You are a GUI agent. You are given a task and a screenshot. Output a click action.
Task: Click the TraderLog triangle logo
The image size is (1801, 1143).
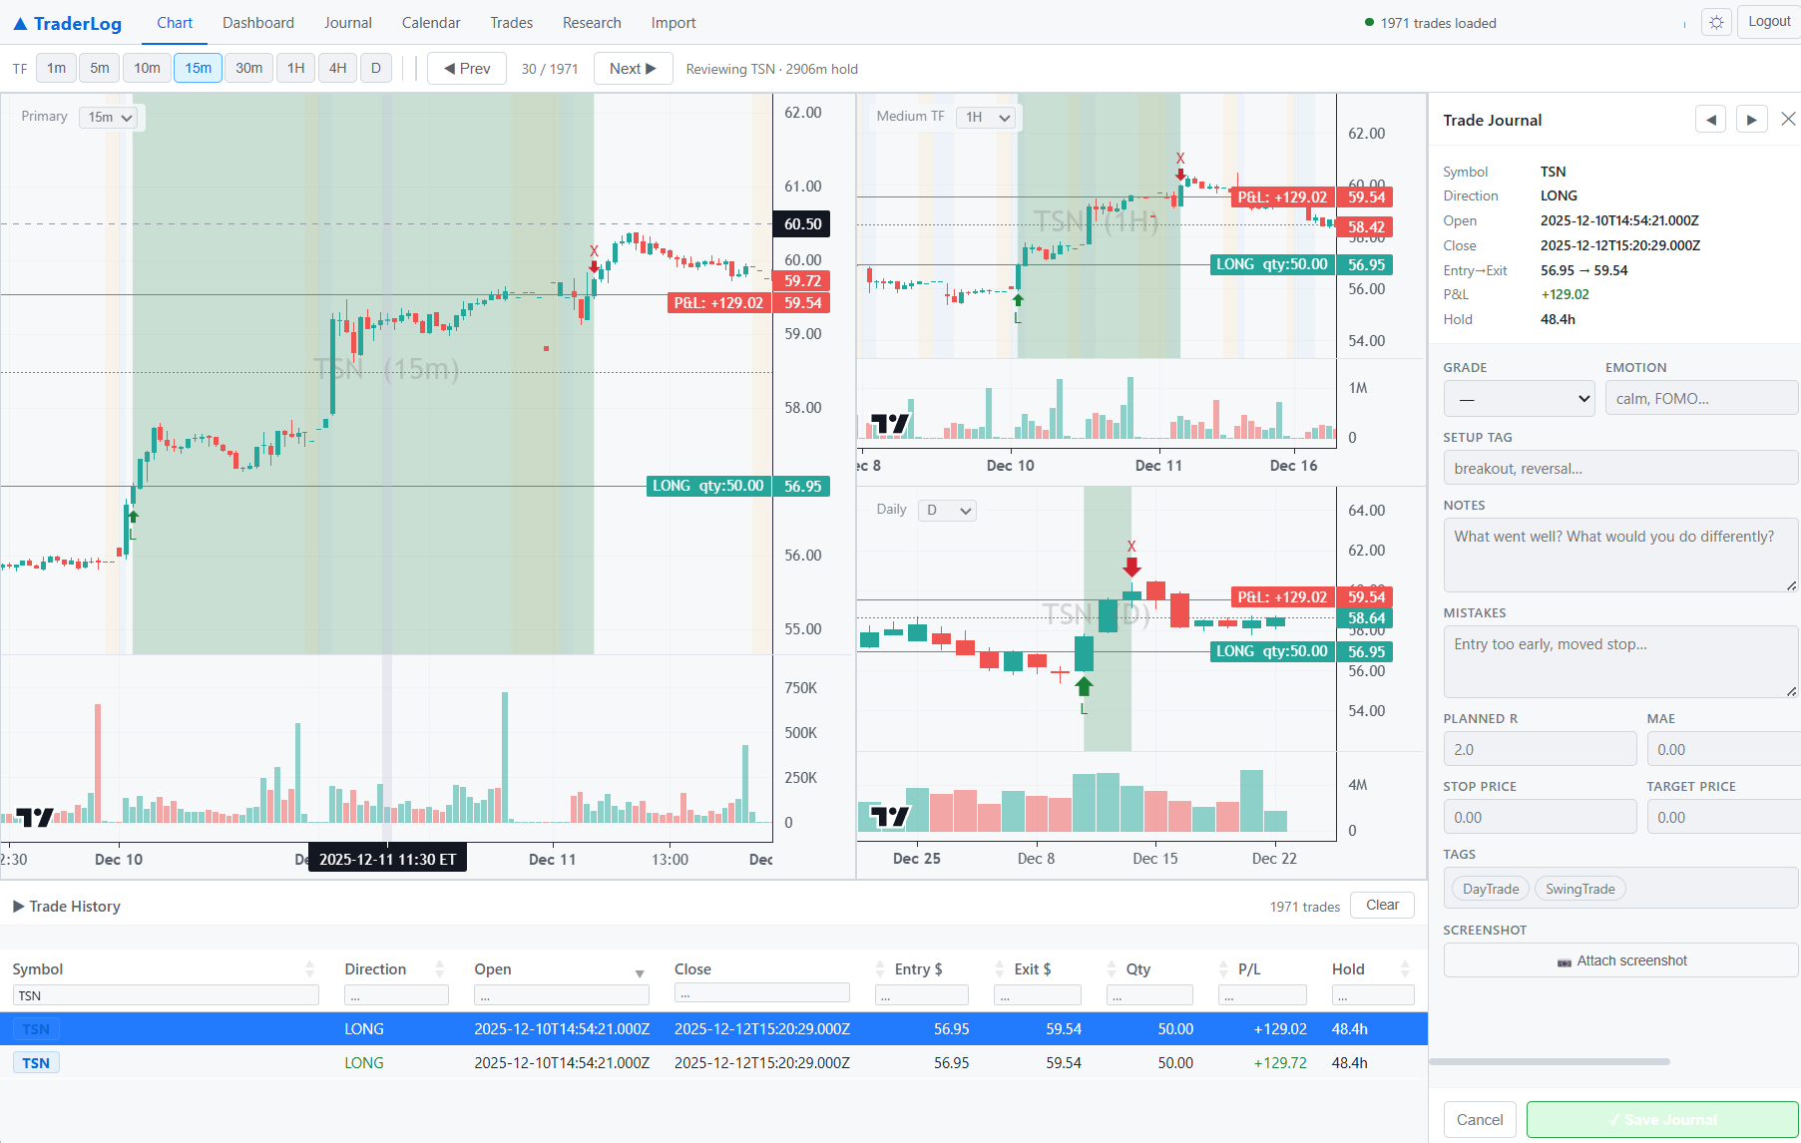(x=19, y=22)
